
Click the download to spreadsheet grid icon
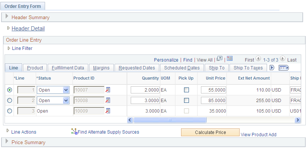tap(229, 58)
